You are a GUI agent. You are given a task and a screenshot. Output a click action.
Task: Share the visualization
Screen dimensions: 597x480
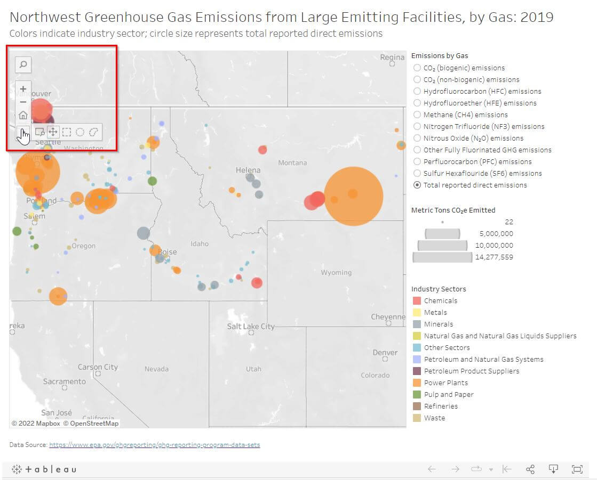tap(530, 469)
